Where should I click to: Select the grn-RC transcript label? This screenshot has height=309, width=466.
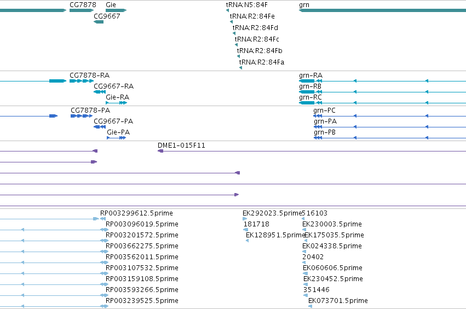coord(310,97)
